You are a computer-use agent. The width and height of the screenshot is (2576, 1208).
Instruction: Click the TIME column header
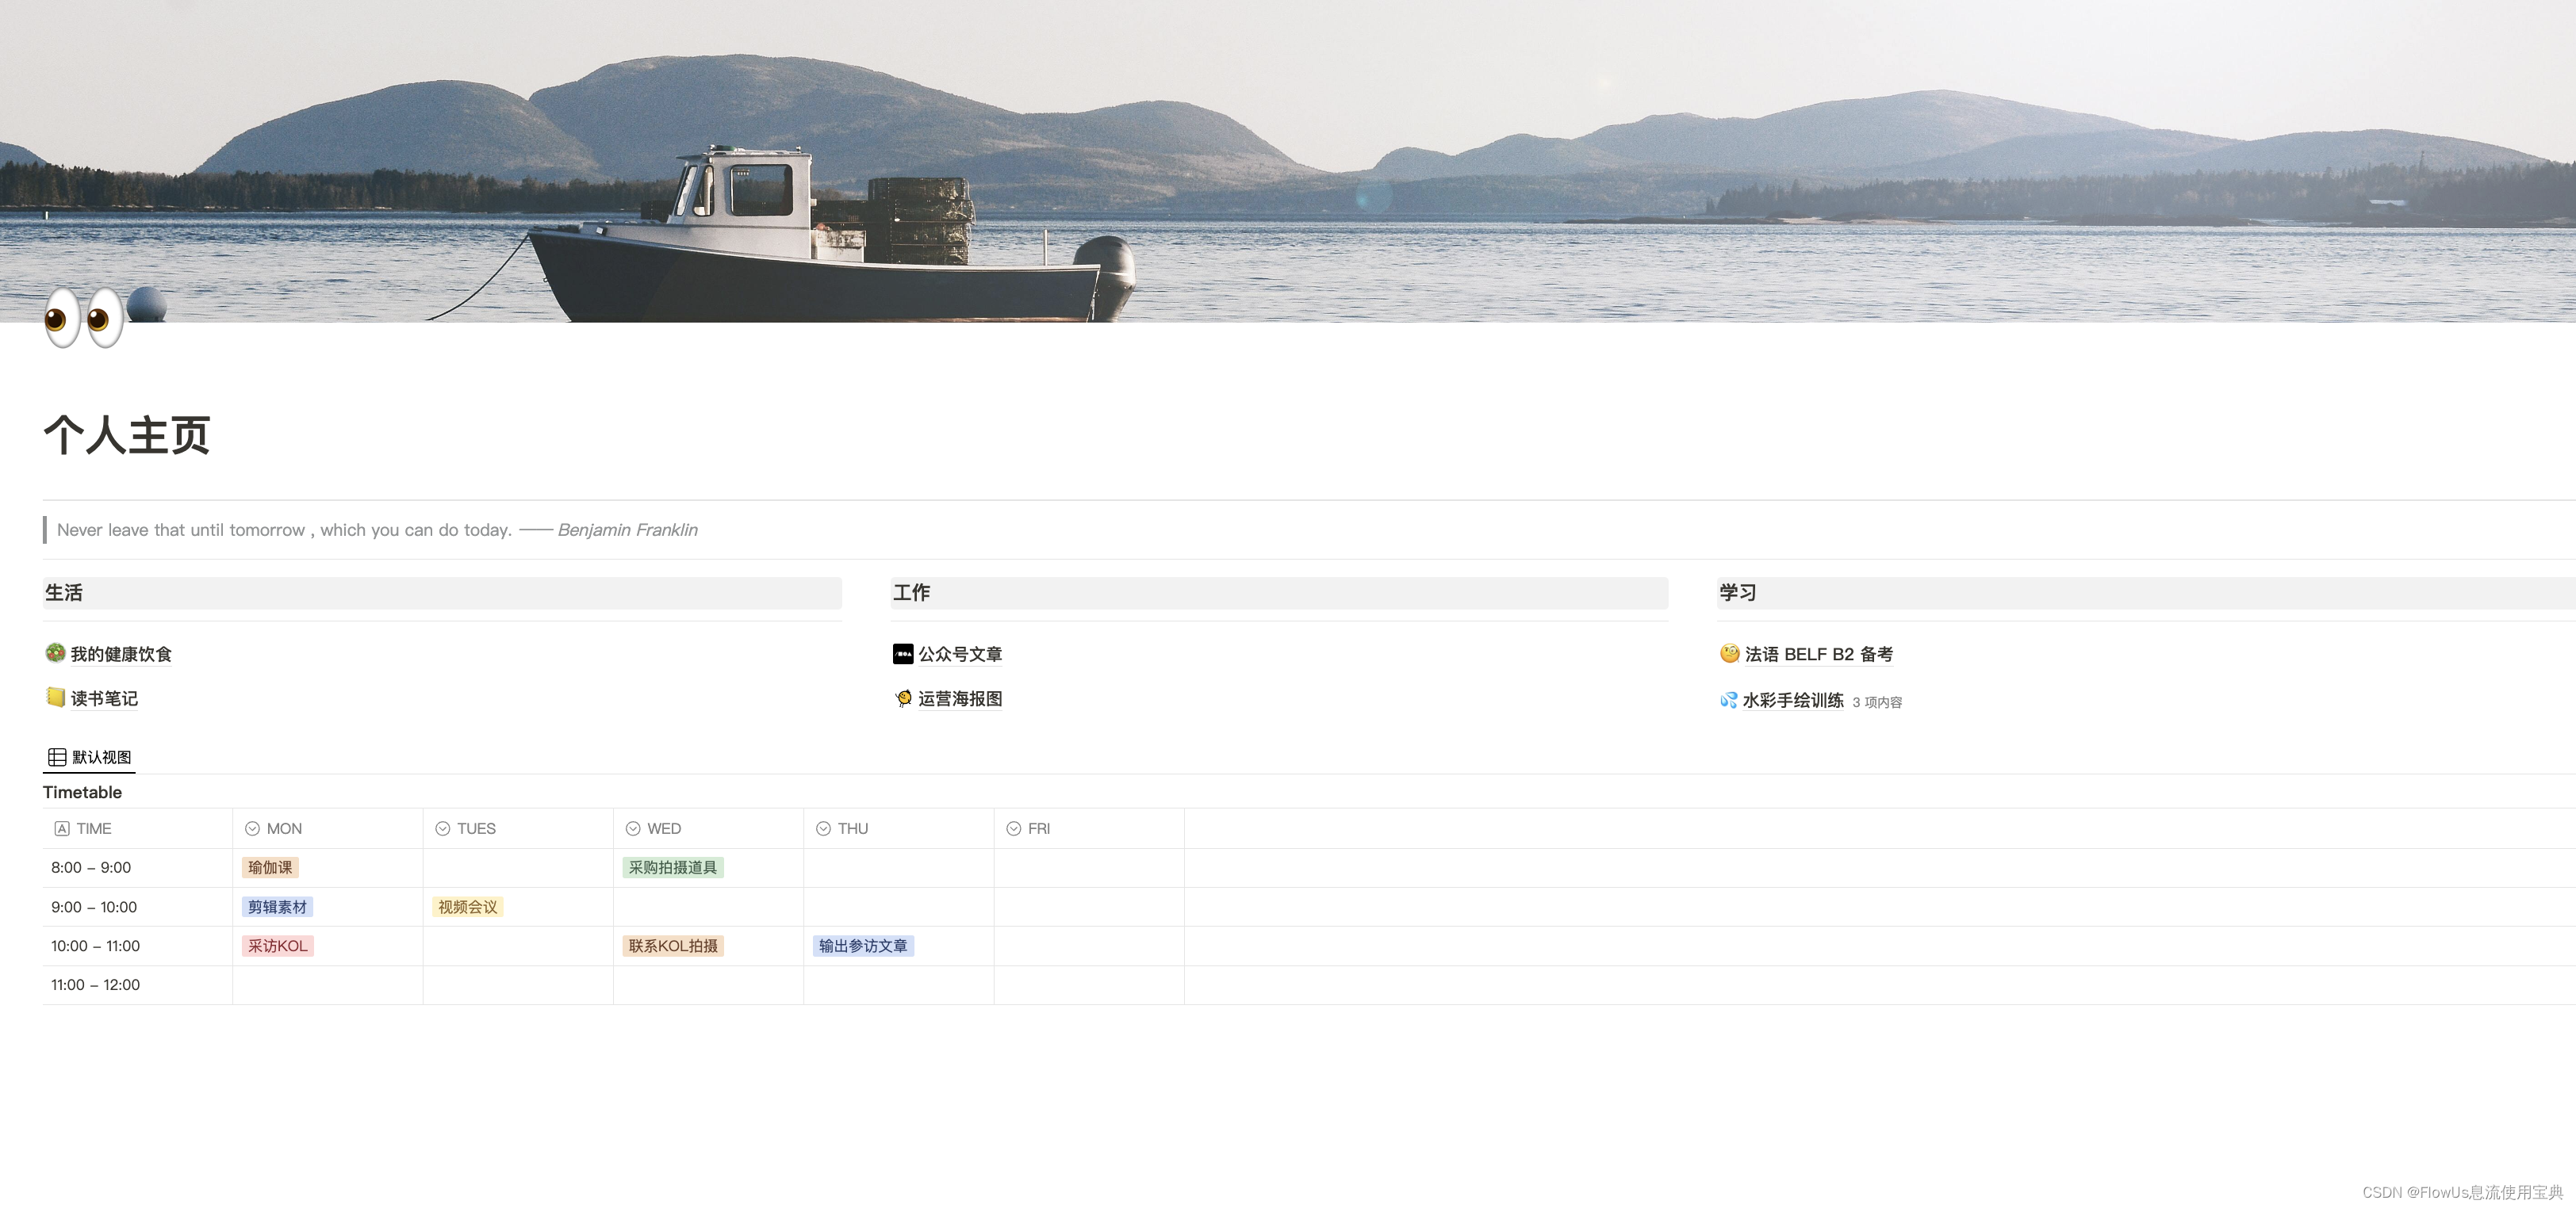pyautogui.click(x=93, y=828)
